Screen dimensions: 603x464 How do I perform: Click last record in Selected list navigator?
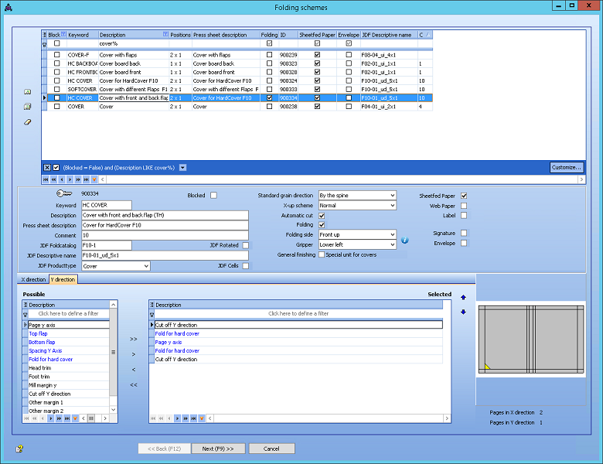pos(193,418)
